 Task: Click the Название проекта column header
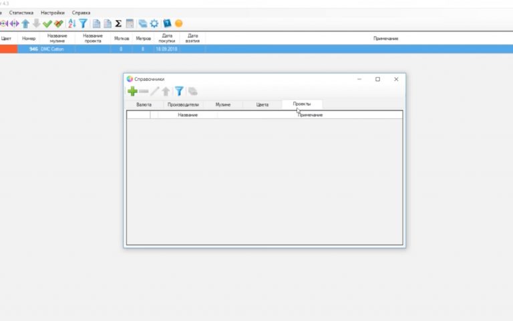pyautogui.click(x=93, y=38)
